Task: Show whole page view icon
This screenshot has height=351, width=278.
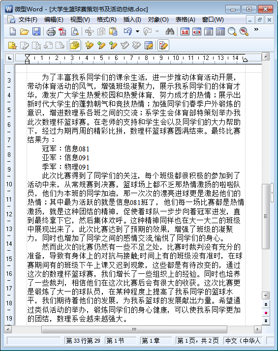Action: [208, 31]
